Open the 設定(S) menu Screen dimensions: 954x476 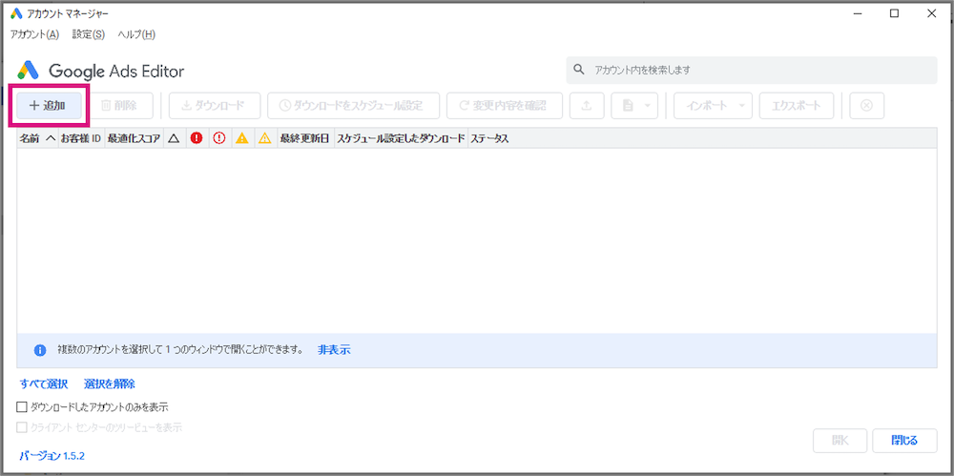(x=88, y=34)
